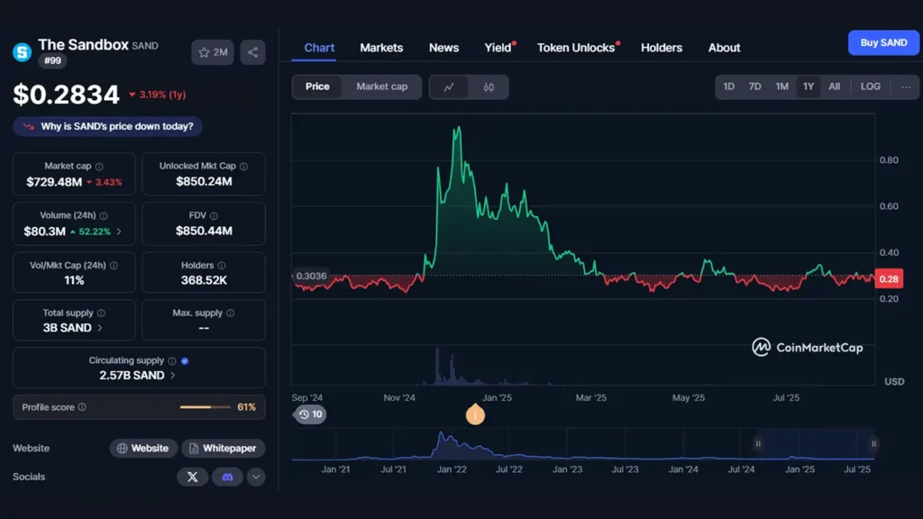This screenshot has width=923, height=519.
Task: Click the Market cap info icon
Action: pos(99,167)
